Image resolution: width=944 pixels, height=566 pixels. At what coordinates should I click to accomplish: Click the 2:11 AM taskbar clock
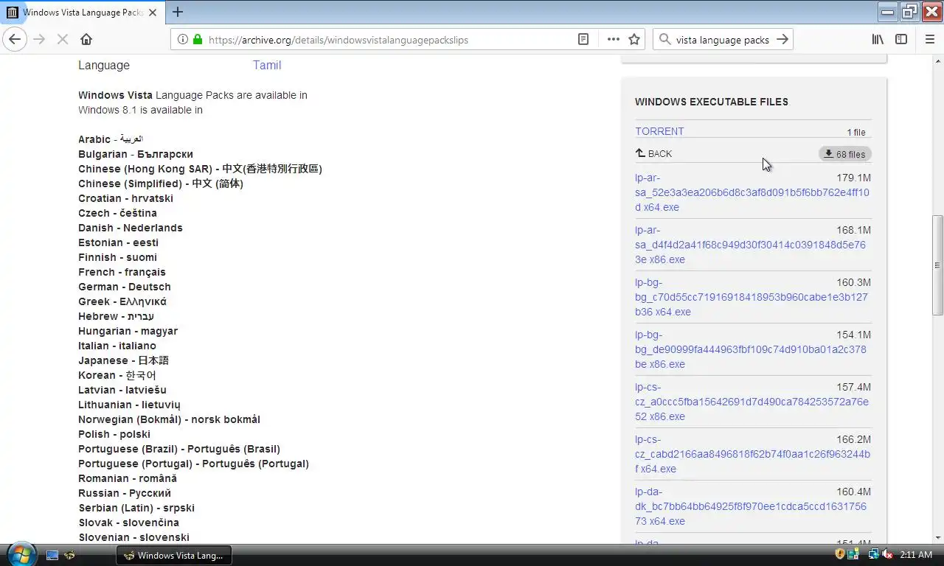click(916, 554)
